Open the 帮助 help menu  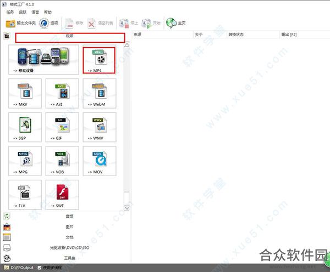click(x=48, y=12)
